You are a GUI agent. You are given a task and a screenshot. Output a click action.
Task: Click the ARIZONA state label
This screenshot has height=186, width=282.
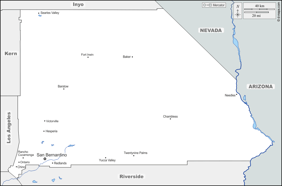(261, 87)
